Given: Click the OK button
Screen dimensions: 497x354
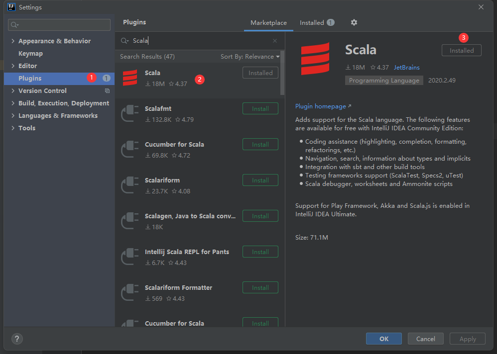Looking at the screenshot, I should pyautogui.click(x=384, y=339).
